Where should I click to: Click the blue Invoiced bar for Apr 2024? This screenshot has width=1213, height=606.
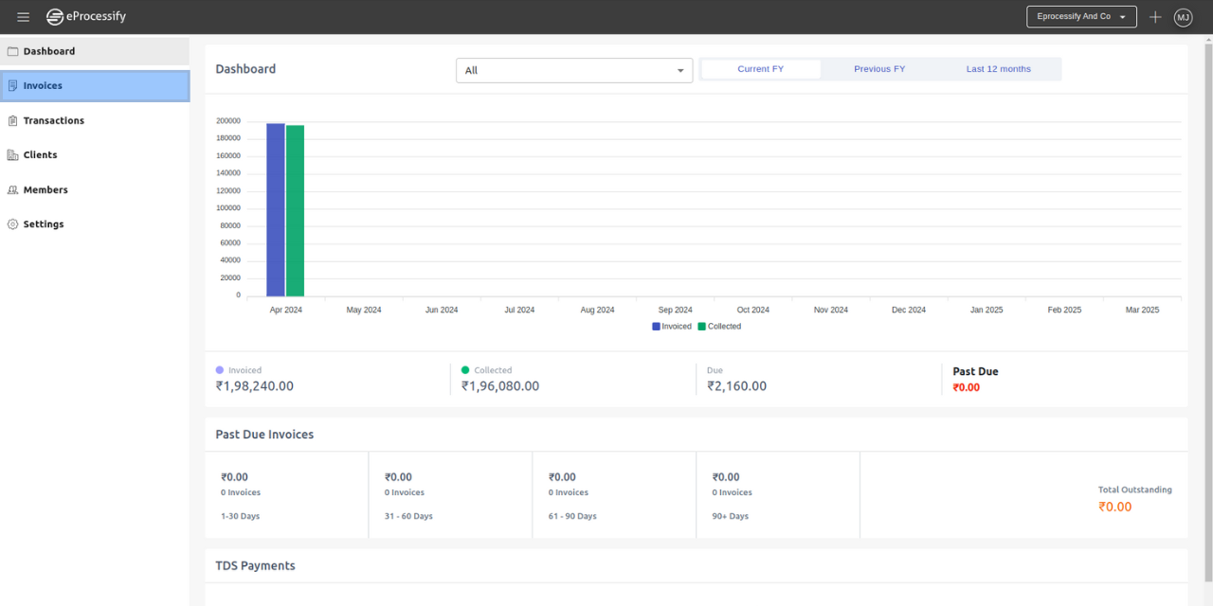pos(275,209)
